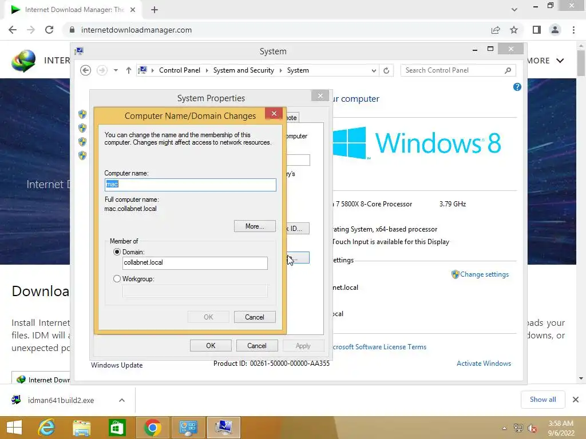Select the Domain radio button
The height and width of the screenshot is (439, 586).
[x=117, y=252]
